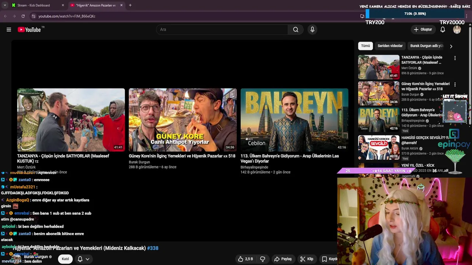Play end-screen GÜNEY KORE octopus thumbnail
Image resolution: width=472 pixels, height=265 pixels.
[183, 120]
